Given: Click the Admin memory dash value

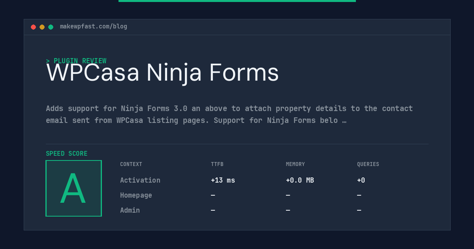Looking at the screenshot, I should pos(288,210).
